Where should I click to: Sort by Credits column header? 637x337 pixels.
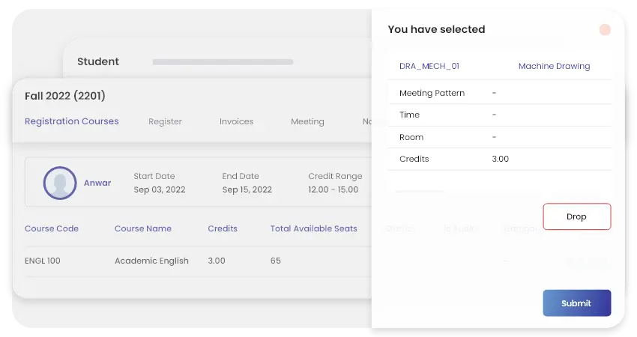click(223, 228)
